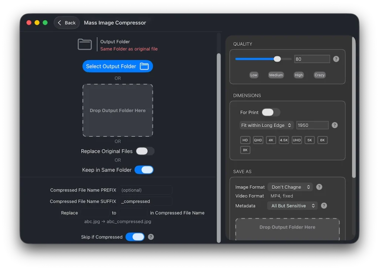The height and width of the screenshot is (270, 379).
Task: Turn on the For Print toggle
Action: pyautogui.click(x=271, y=112)
